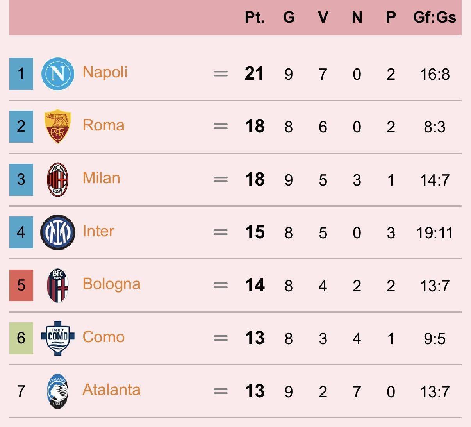Click the red position 5 badge
The width and height of the screenshot is (471, 427).
(x=21, y=285)
